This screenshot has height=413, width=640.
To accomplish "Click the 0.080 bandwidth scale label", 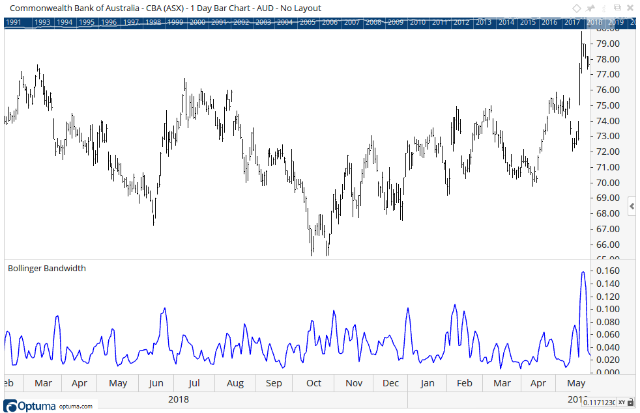I will click(x=608, y=322).
